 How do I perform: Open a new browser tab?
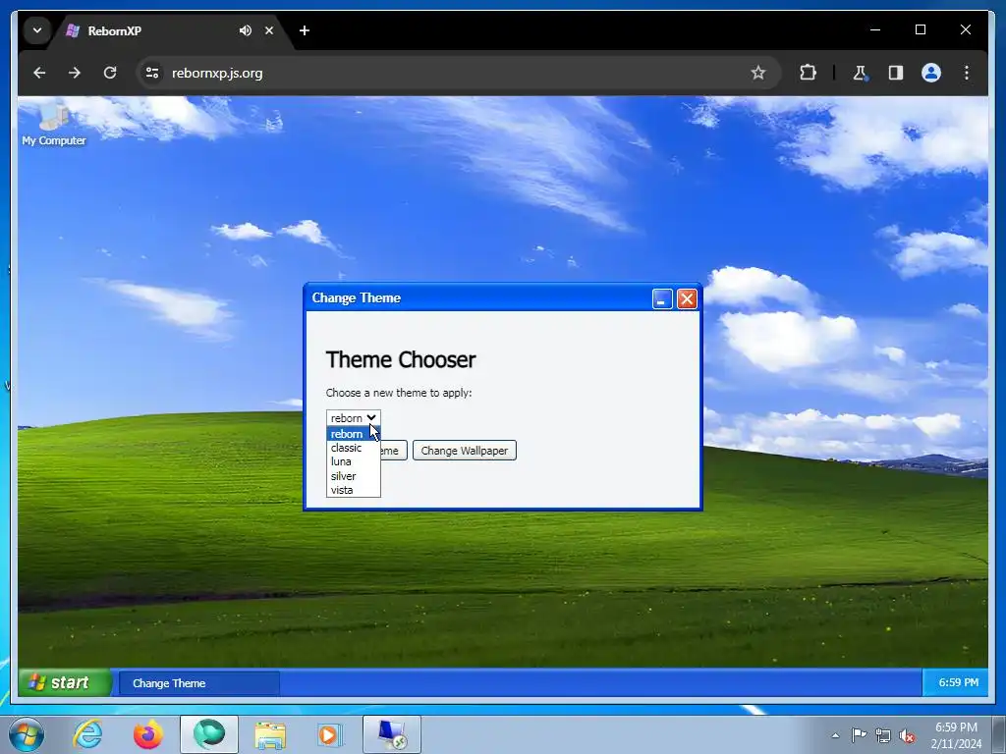coord(305,30)
